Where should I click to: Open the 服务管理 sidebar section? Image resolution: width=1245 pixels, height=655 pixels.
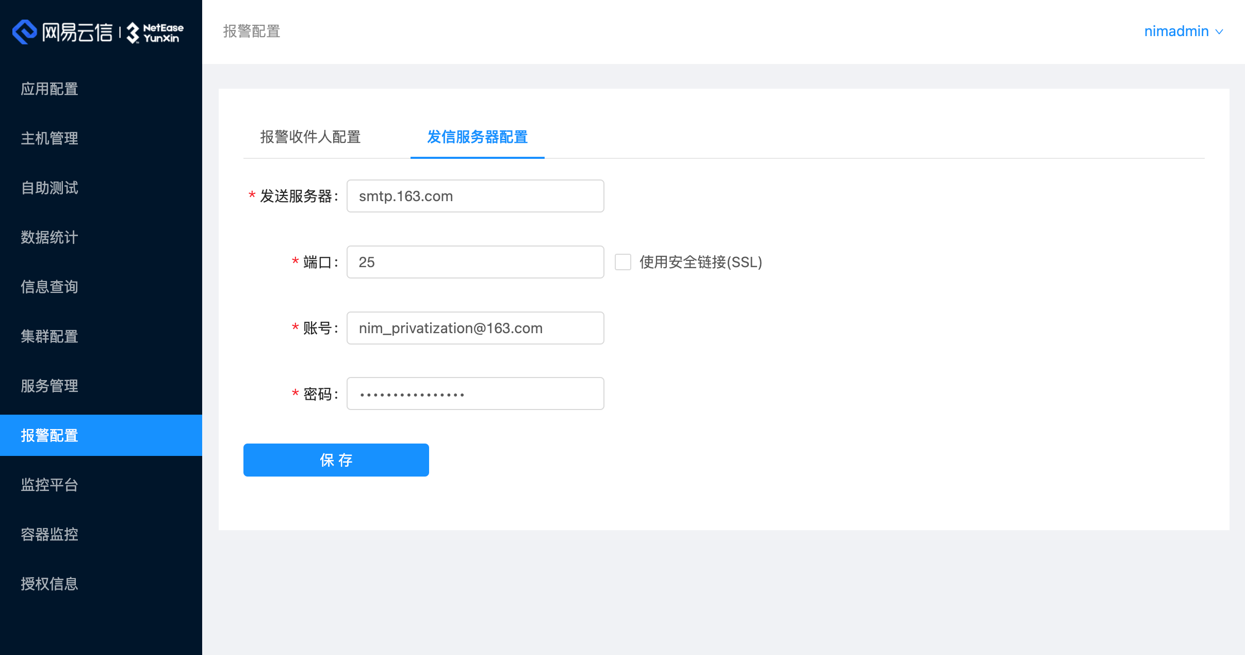tap(50, 386)
